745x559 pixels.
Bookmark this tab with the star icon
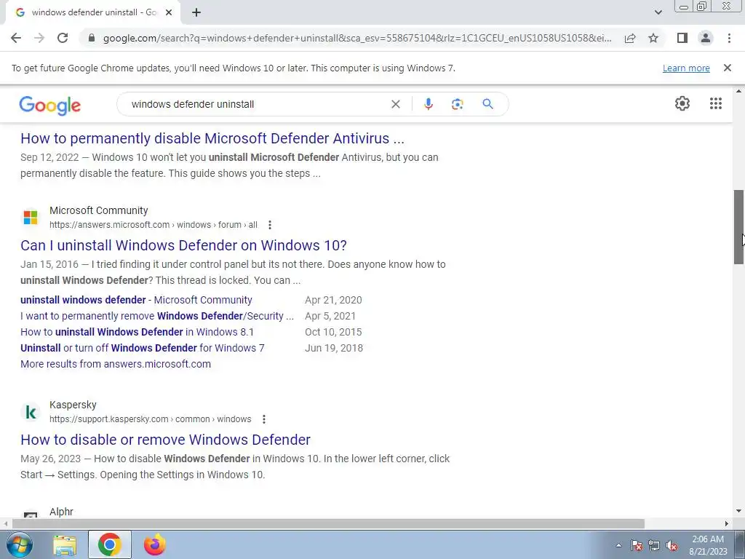(653, 38)
